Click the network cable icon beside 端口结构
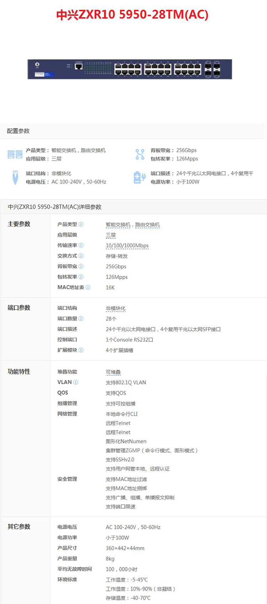Viewport: 267px width, 604px height. (x=15, y=177)
